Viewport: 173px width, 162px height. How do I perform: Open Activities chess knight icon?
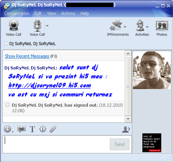pyautogui.click(x=140, y=25)
